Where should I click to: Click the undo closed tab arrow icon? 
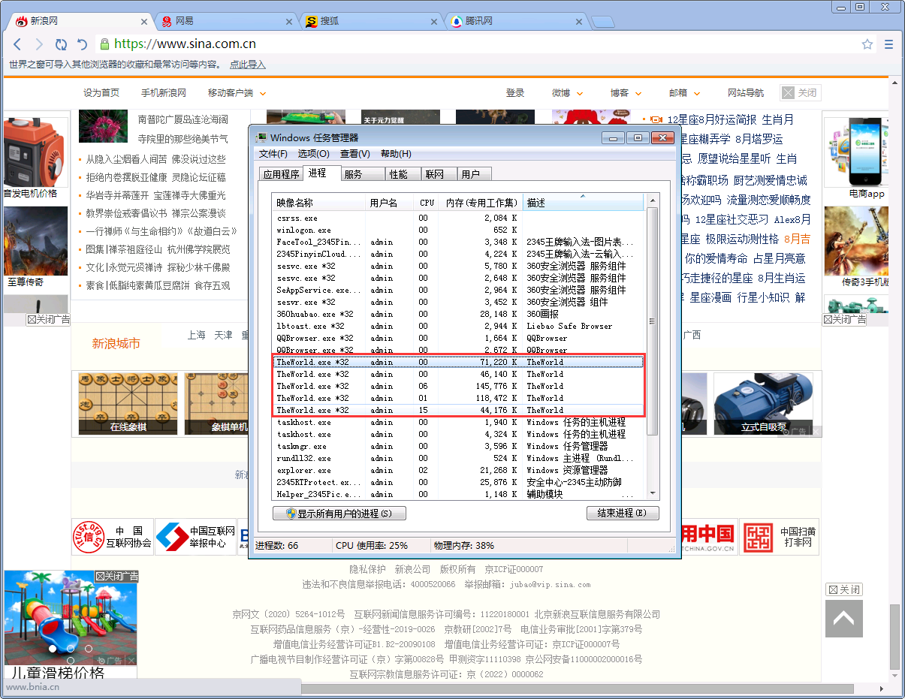(x=83, y=44)
